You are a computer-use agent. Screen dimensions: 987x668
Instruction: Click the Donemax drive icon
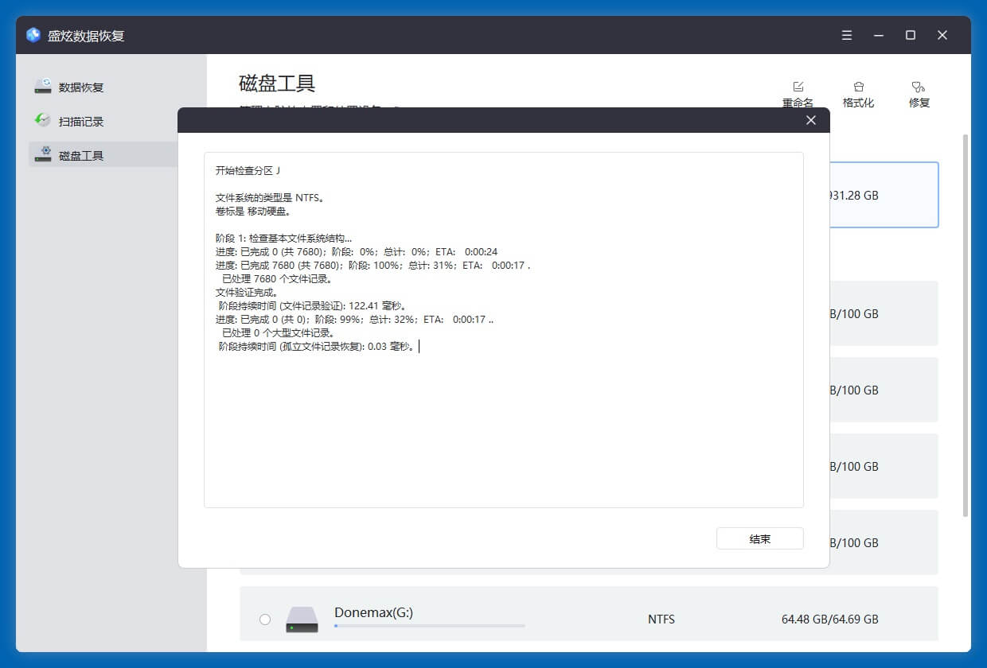pyautogui.click(x=302, y=619)
